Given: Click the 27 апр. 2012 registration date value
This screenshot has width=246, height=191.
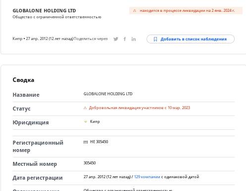Looking at the screenshot, I should [x=107, y=177].
